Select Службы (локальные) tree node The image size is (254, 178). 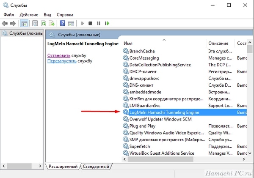point(23,33)
